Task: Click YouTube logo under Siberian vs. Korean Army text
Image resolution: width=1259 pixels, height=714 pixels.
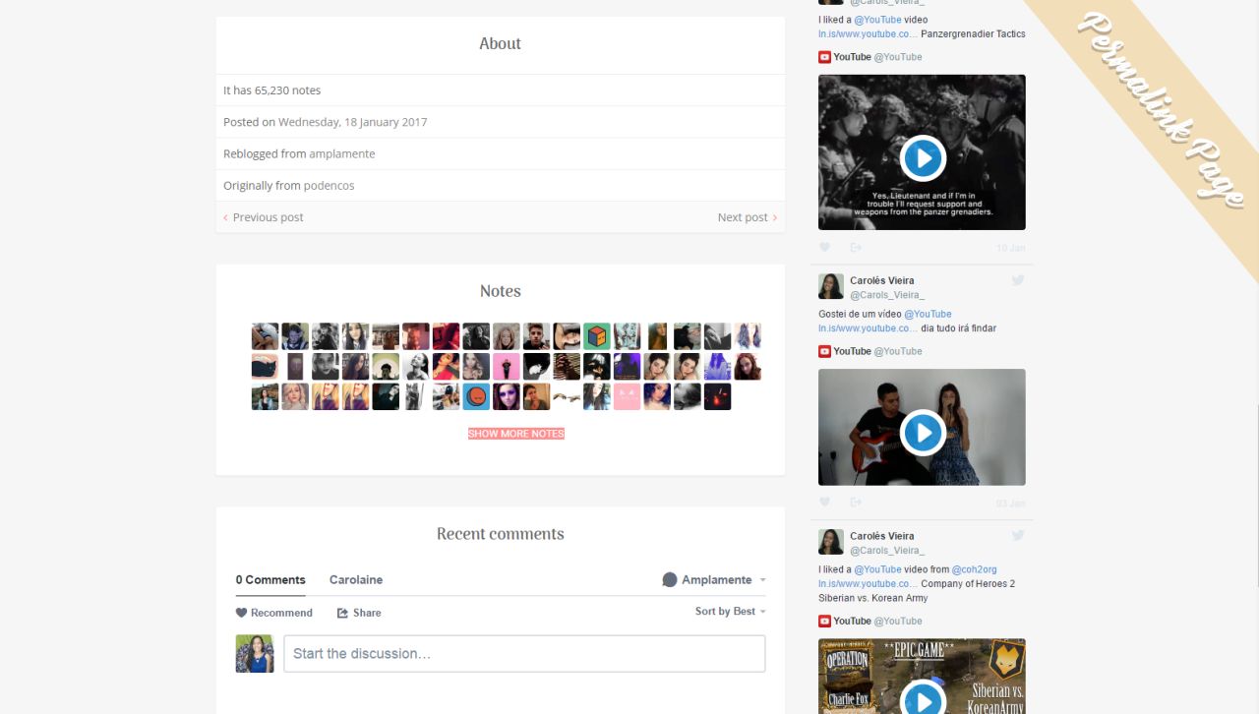Action: (824, 621)
